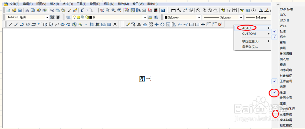This screenshot has height=129, width=305.
Task: Select the Move modify tool
Action: [x=156, y=24]
